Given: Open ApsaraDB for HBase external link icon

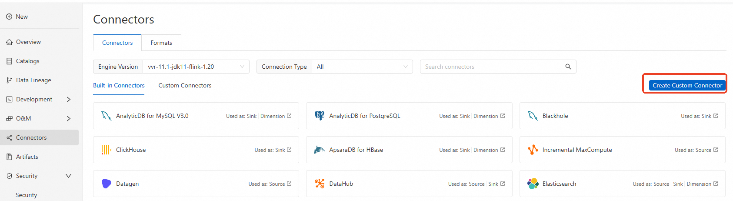Looking at the screenshot, I should pos(503,150).
